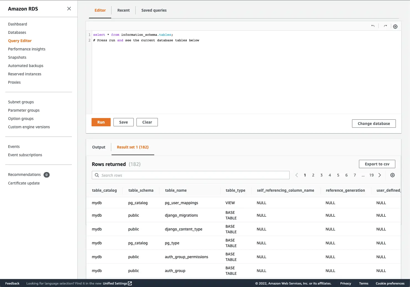Open Events page

click(14, 147)
